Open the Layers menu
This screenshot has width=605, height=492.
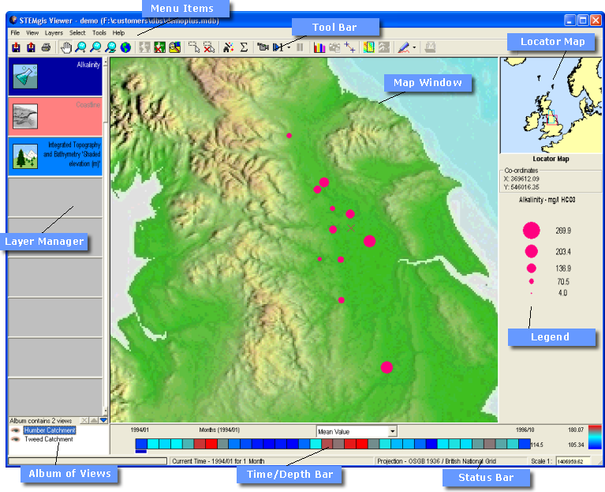[54, 33]
